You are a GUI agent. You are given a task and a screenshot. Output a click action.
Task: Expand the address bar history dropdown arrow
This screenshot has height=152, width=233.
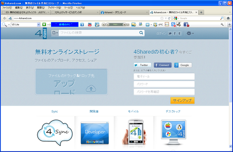click(x=166, y=18)
